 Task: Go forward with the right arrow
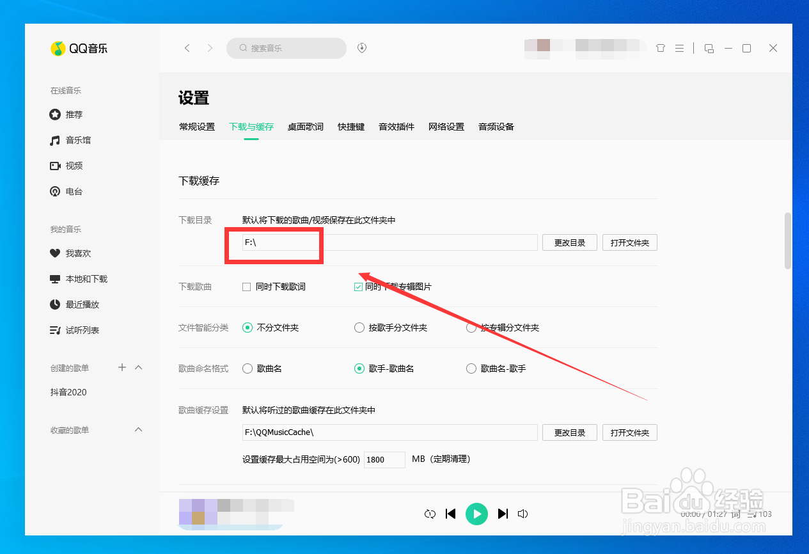[210, 48]
